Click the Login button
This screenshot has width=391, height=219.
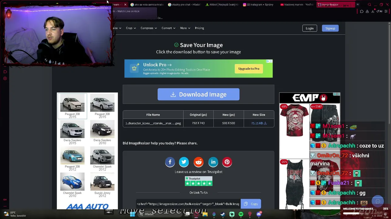tap(309, 28)
